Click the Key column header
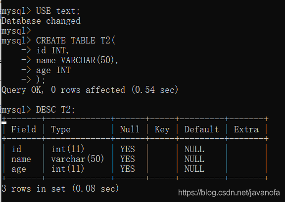The image size is (285, 202). pyautogui.click(x=162, y=129)
